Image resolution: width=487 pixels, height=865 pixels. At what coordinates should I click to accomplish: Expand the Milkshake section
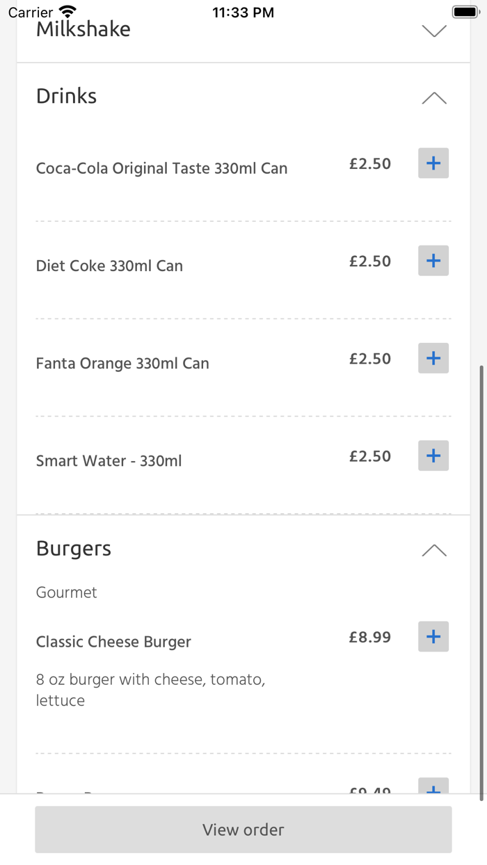(x=434, y=31)
